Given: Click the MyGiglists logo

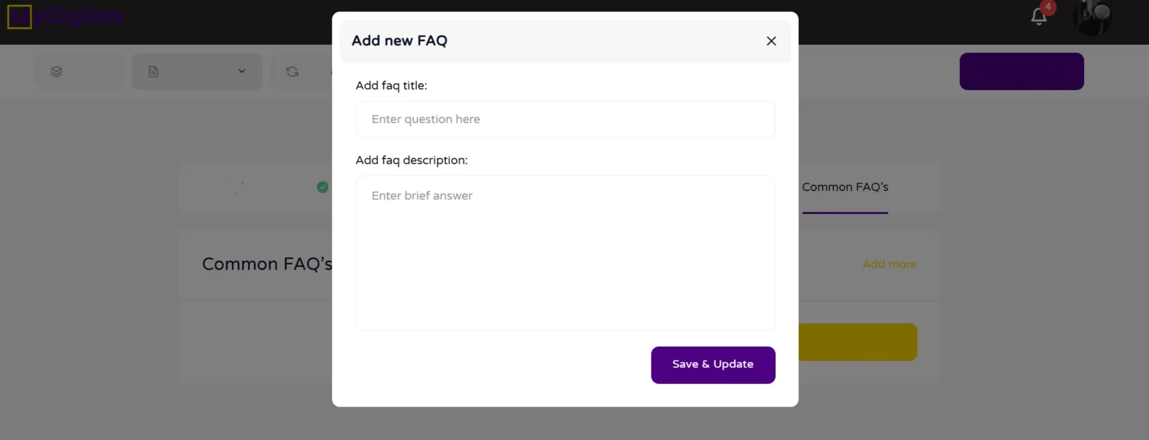Looking at the screenshot, I should [x=65, y=17].
